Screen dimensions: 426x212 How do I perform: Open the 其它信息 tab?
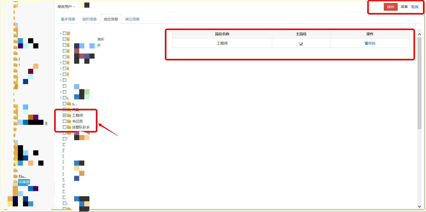pyautogui.click(x=132, y=19)
